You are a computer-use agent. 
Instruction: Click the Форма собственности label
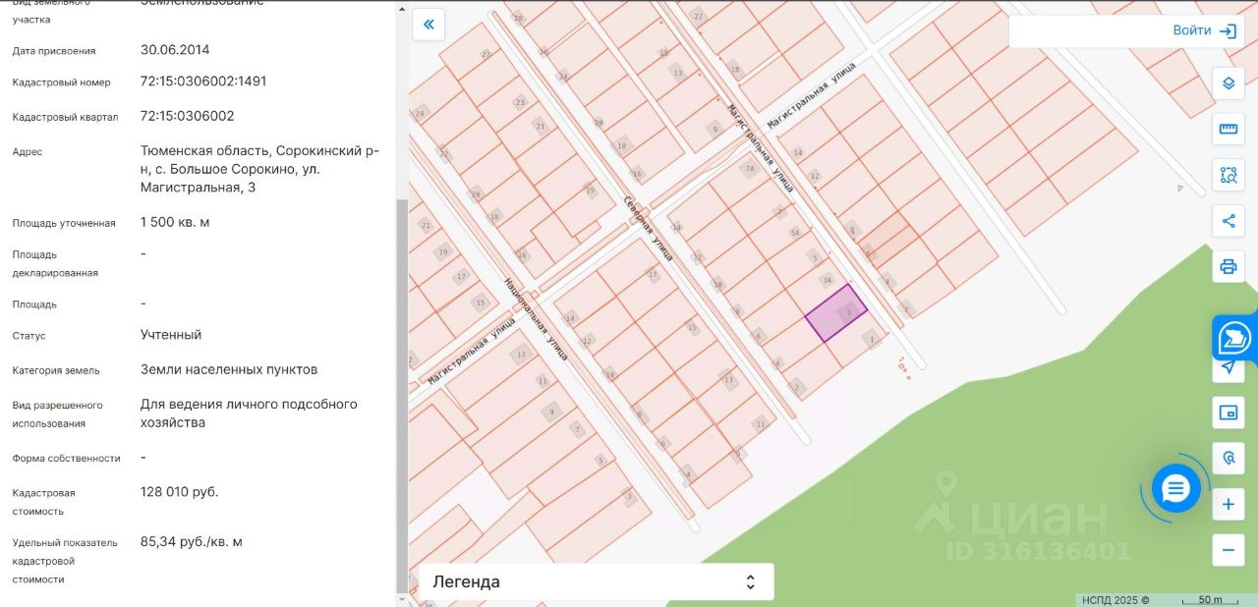(x=67, y=459)
